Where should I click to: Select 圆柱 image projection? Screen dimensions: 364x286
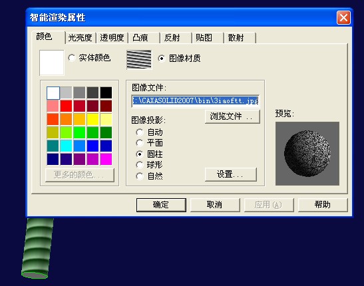149,154
